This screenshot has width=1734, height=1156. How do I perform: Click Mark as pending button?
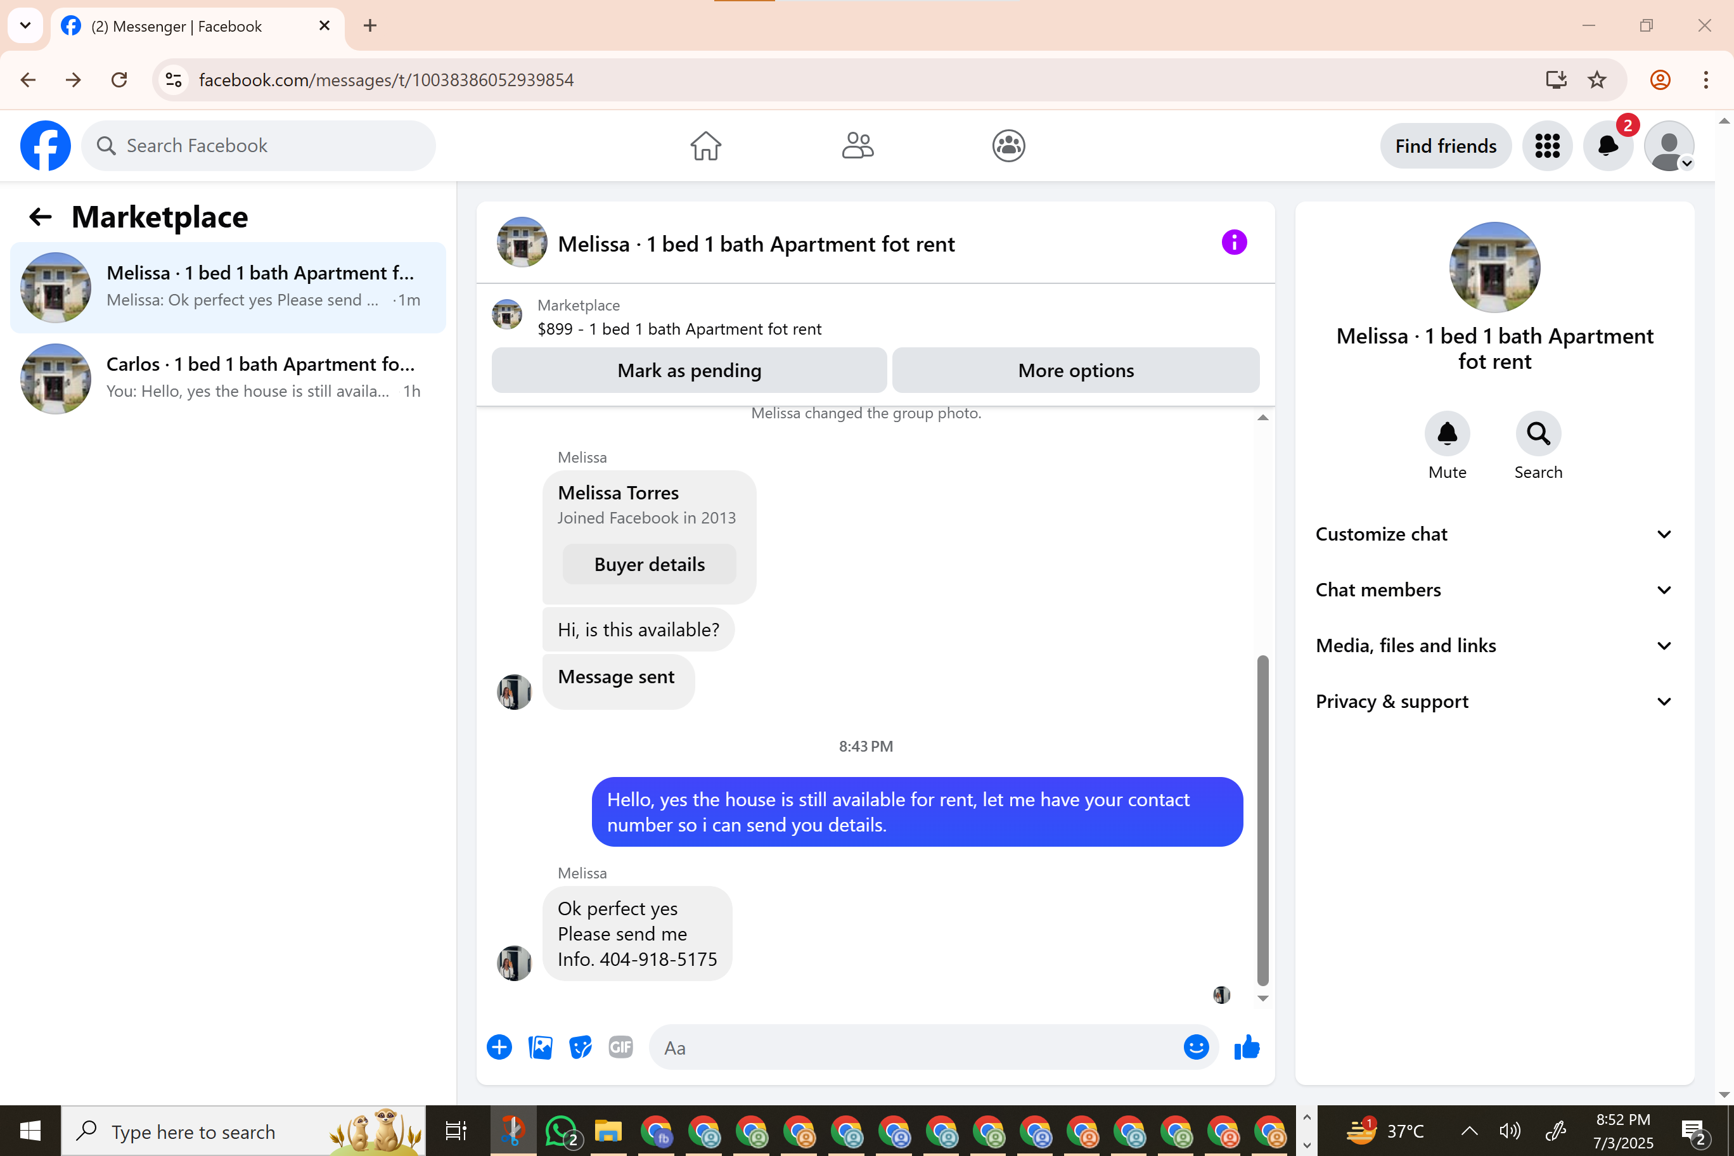tap(688, 371)
